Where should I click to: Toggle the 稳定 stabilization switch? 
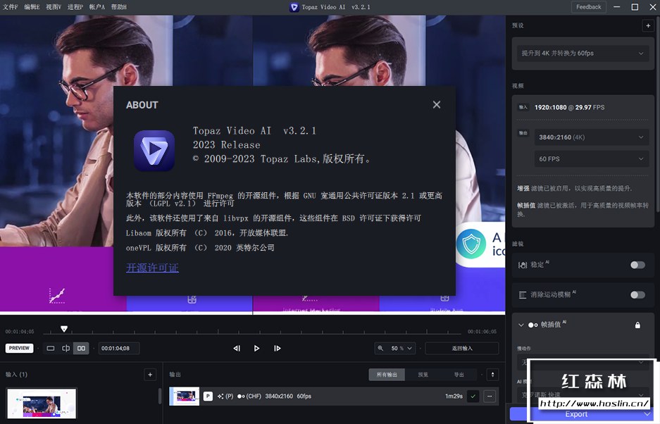(x=637, y=265)
